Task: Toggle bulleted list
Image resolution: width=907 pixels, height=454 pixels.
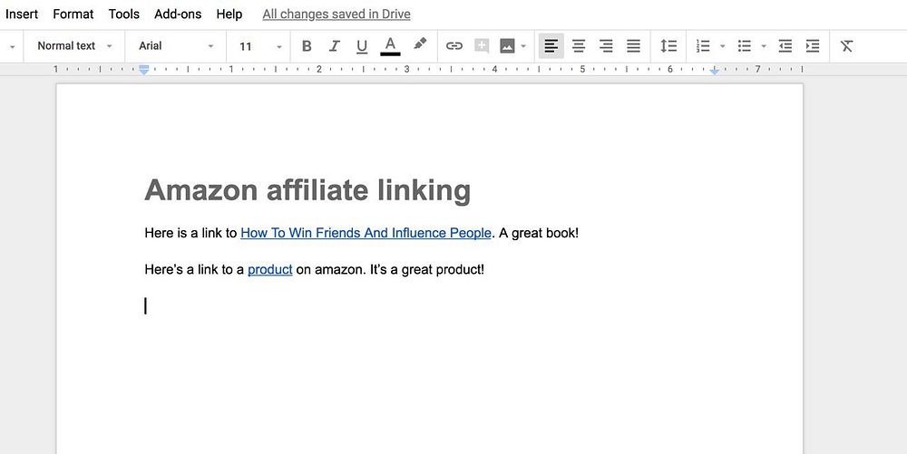Action: tap(745, 46)
